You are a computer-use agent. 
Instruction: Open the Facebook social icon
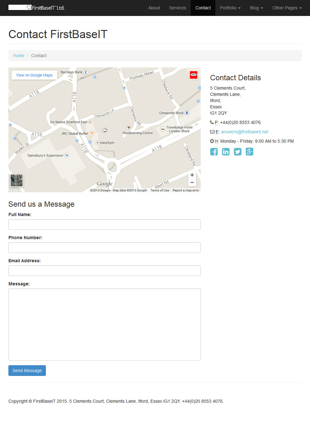click(x=214, y=152)
